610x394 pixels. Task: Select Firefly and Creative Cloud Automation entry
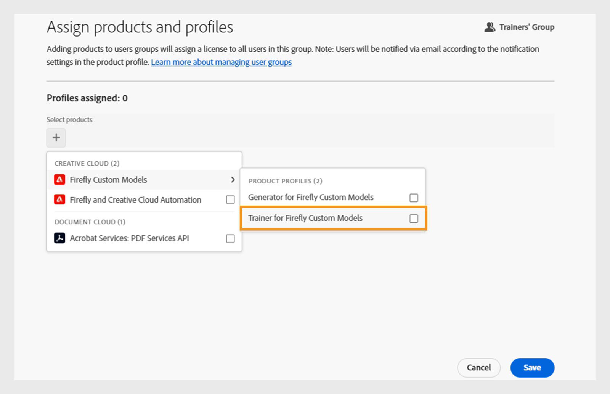[144, 199]
